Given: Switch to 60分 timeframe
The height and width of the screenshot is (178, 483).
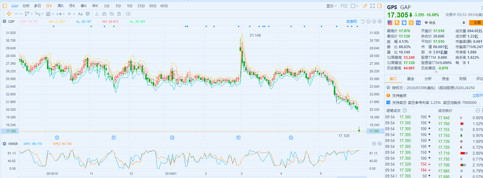Looking at the screenshot, I should (x=164, y=6).
